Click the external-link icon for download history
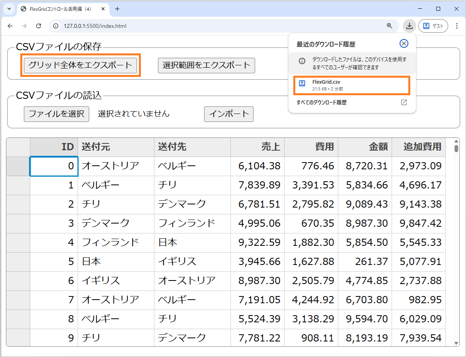Screen dimensions: 466x357 click(404, 102)
